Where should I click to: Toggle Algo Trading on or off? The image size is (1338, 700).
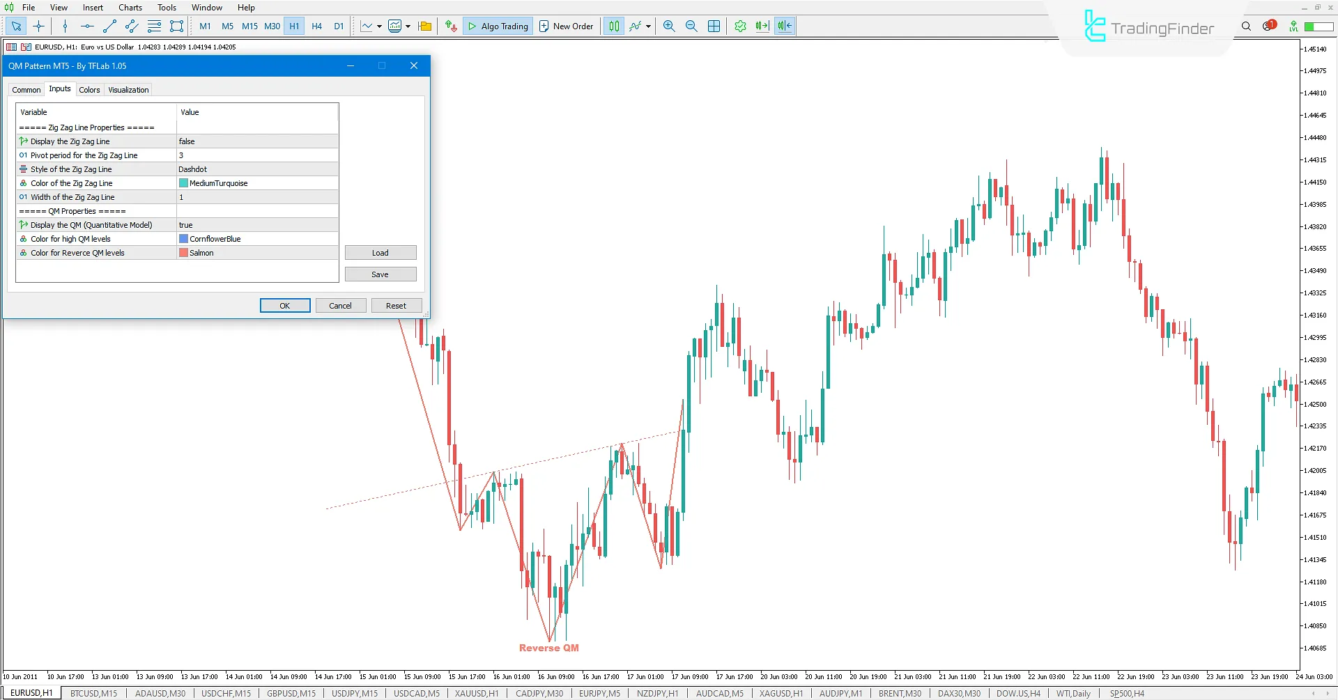[498, 26]
